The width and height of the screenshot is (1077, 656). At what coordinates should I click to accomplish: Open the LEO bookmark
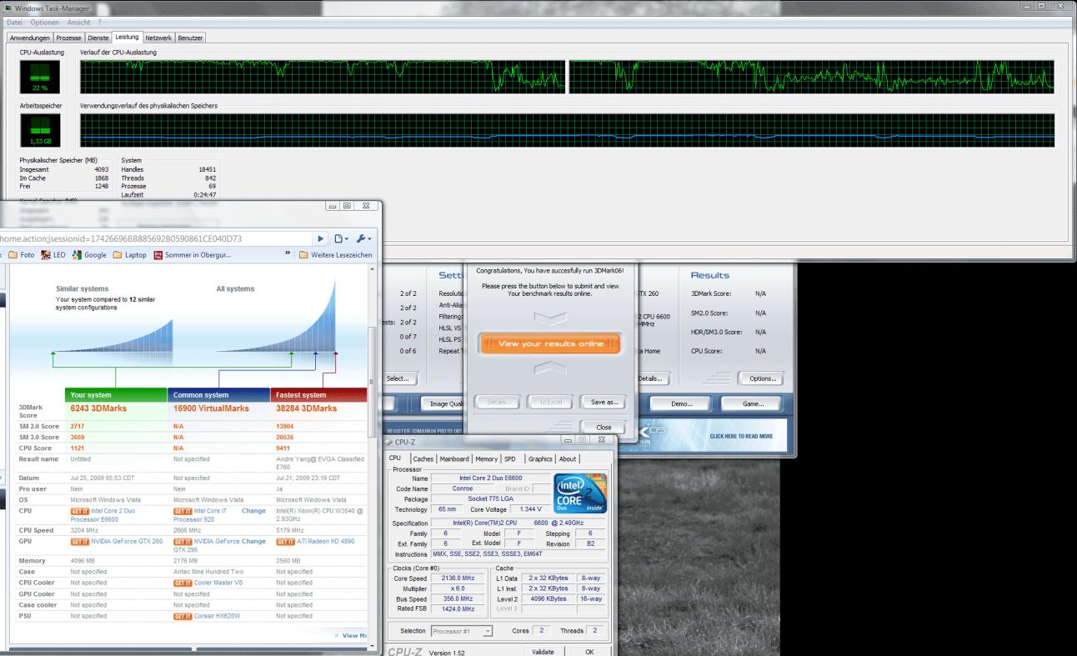(x=54, y=255)
